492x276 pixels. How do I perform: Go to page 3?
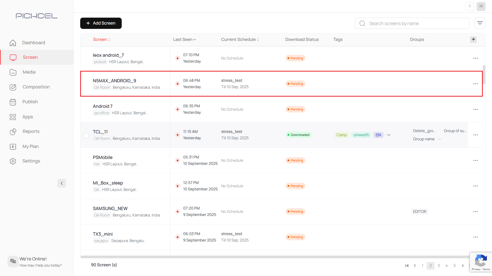click(x=439, y=266)
